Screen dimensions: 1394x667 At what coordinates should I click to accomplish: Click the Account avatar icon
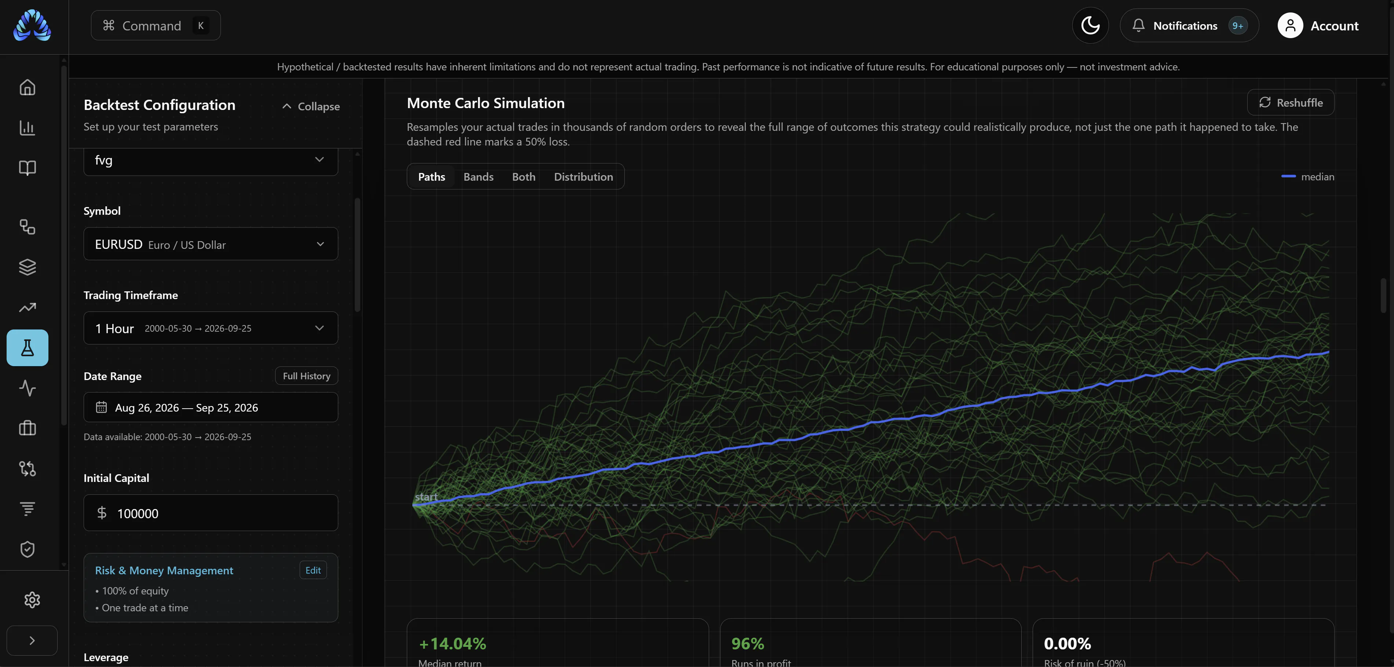pos(1290,25)
